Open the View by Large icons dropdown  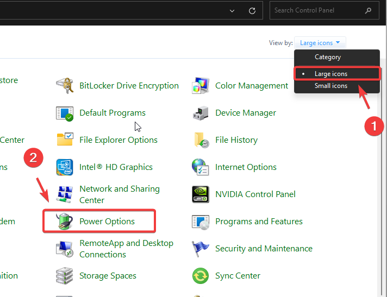click(x=320, y=43)
